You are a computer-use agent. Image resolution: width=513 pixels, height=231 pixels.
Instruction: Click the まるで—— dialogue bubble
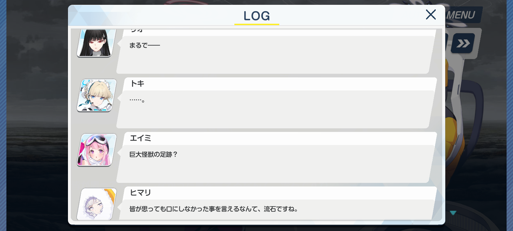click(x=276, y=55)
